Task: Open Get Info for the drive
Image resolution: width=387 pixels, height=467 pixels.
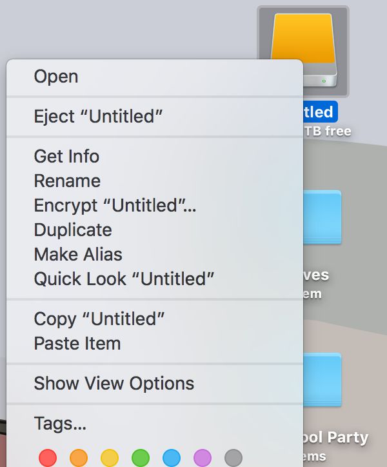Action: point(155,156)
